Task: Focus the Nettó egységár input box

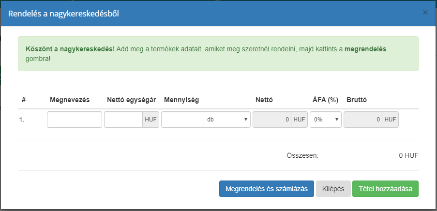Action: (123, 120)
